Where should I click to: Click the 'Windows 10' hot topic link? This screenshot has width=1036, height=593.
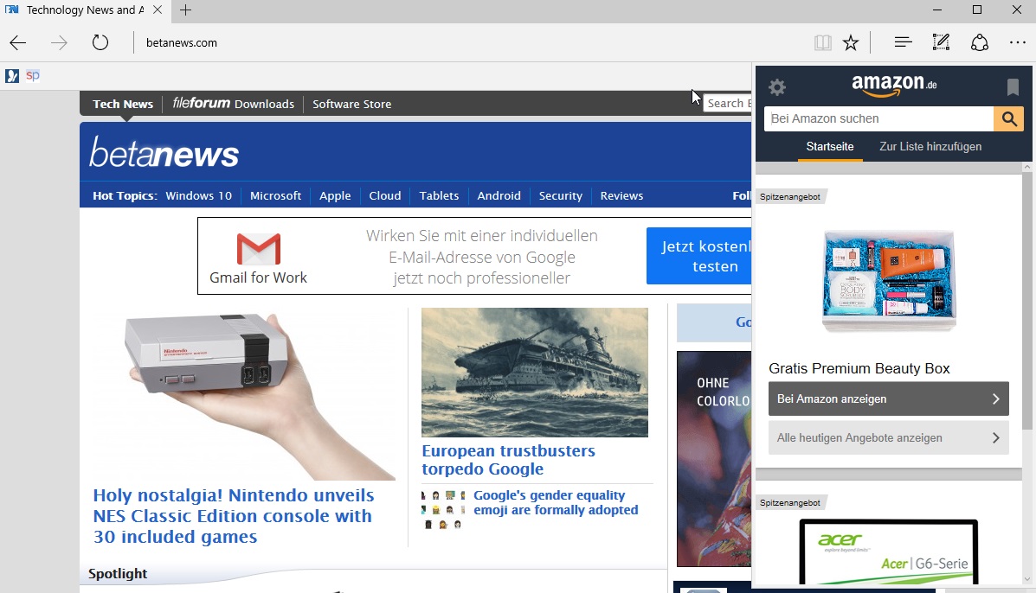coord(198,195)
